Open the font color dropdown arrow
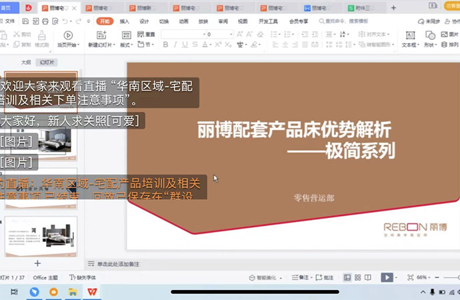Image resolution: width=460 pixels, height=300 pixels. (x=211, y=45)
